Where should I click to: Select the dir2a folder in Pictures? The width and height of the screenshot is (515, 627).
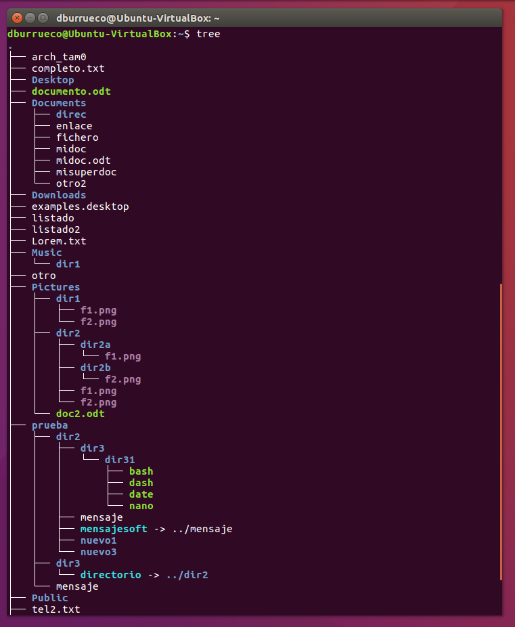click(95, 345)
